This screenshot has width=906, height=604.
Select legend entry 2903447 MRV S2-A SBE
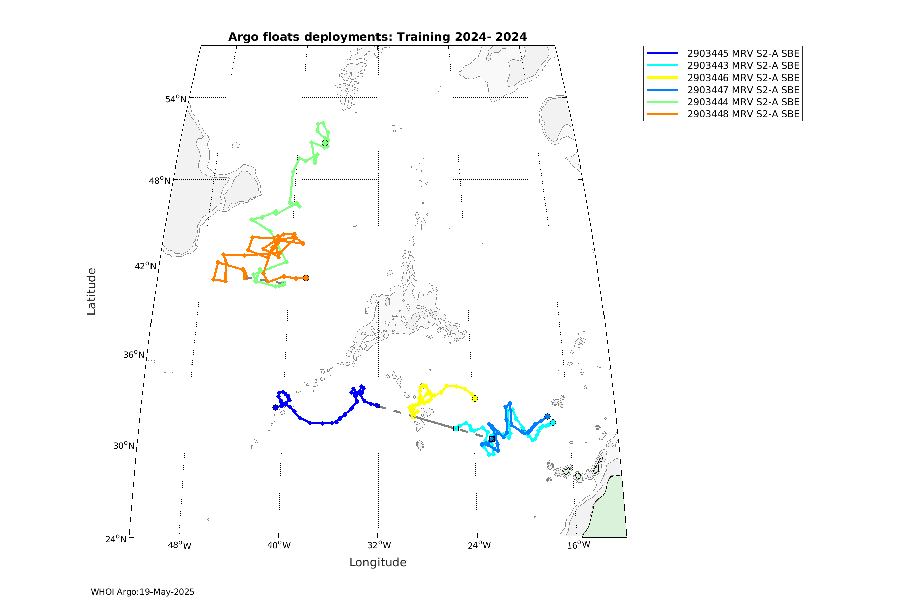(x=743, y=90)
